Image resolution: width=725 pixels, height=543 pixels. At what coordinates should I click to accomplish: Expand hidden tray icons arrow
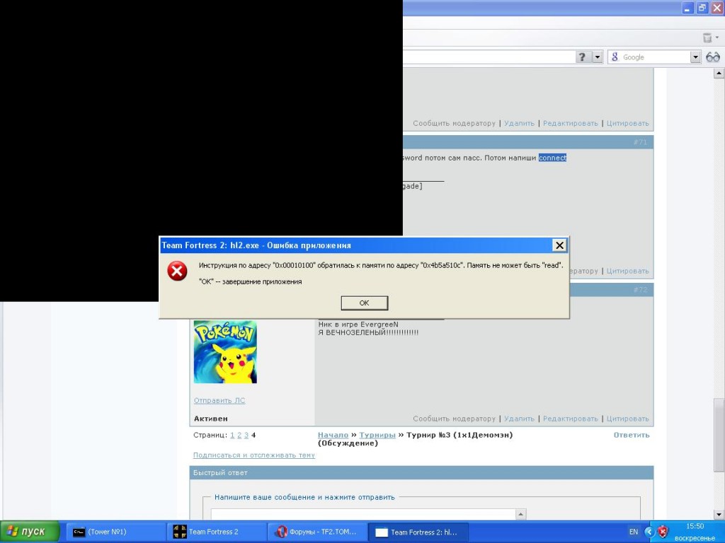649,532
